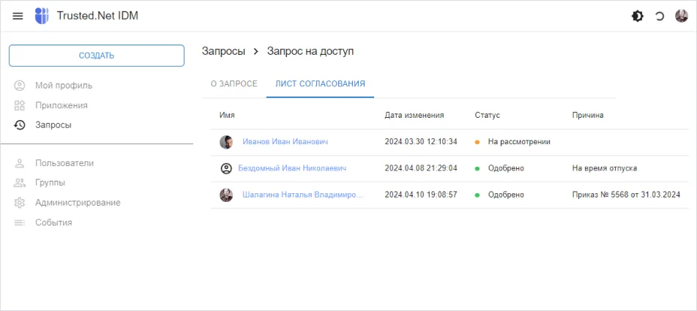697x311 pixels.
Task: Select the ЛИСТ СОГЛАСОВАНИЯ tab
Action: click(320, 84)
